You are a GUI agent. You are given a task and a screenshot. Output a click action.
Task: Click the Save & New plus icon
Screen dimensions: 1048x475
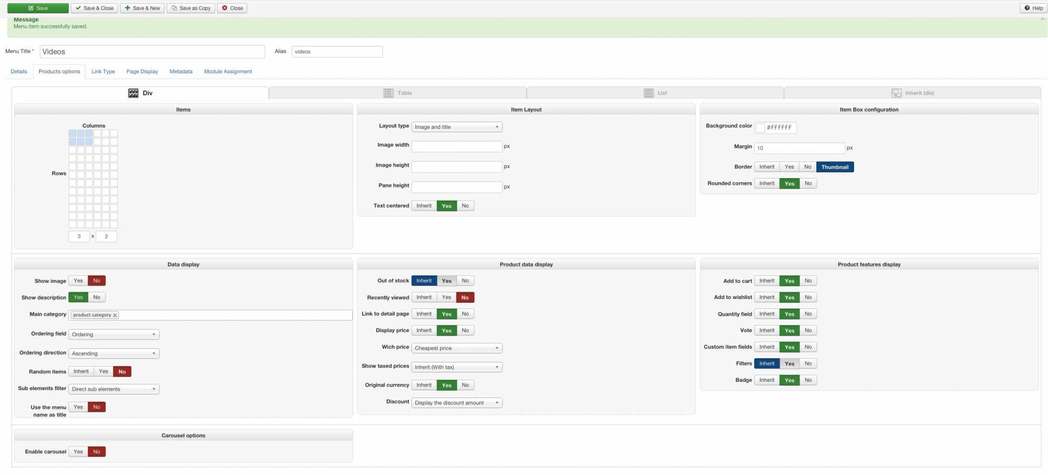coord(127,8)
